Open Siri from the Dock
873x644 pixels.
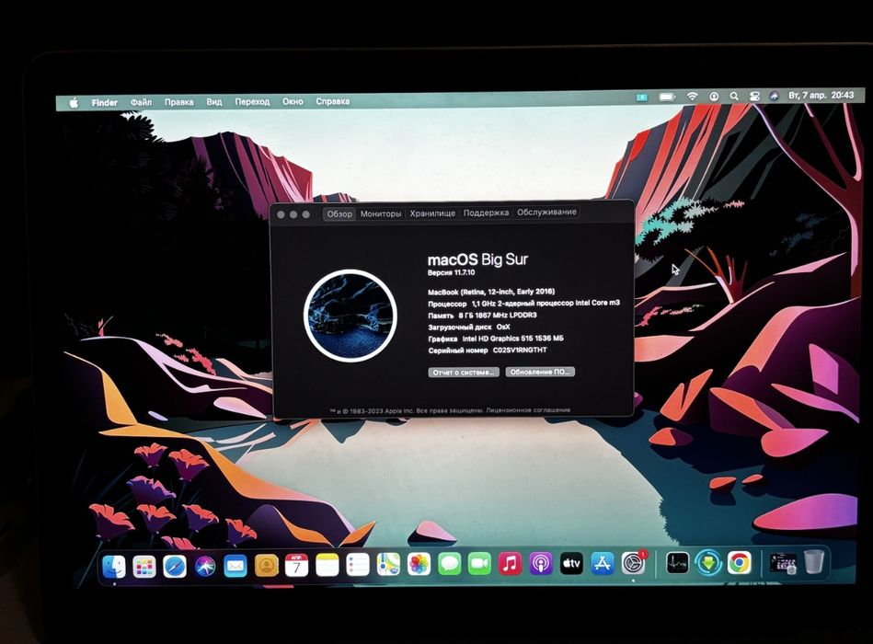coord(205,566)
